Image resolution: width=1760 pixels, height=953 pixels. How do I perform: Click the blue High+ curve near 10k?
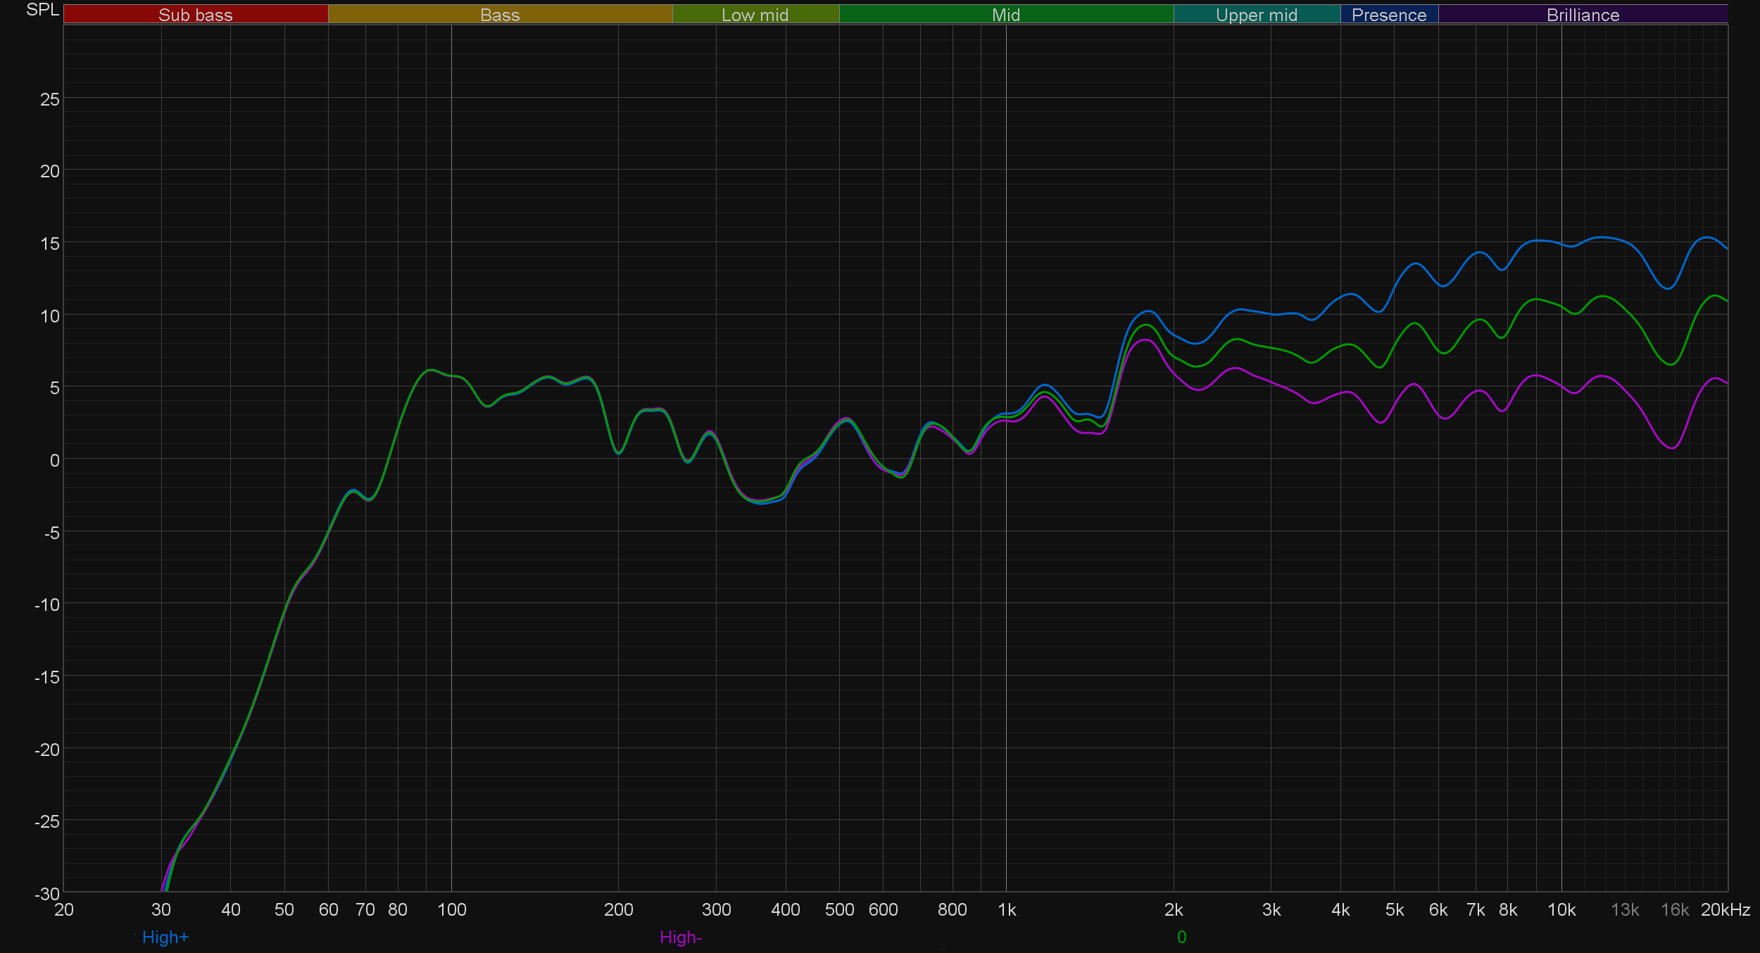click(x=1561, y=244)
